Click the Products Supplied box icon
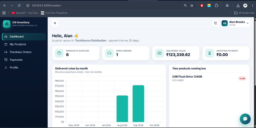256x128 pixels. point(59,53)
